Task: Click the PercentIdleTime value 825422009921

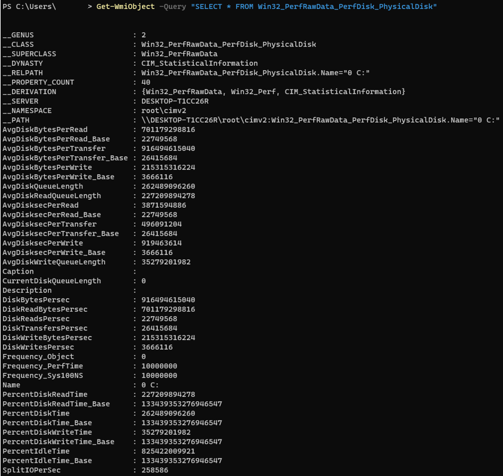Action: (x=168, y=451)
